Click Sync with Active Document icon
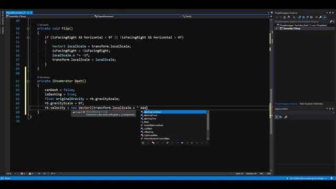The height and width of the screenshot is (189, 336). pyautogui.click(x=300, y=17)
